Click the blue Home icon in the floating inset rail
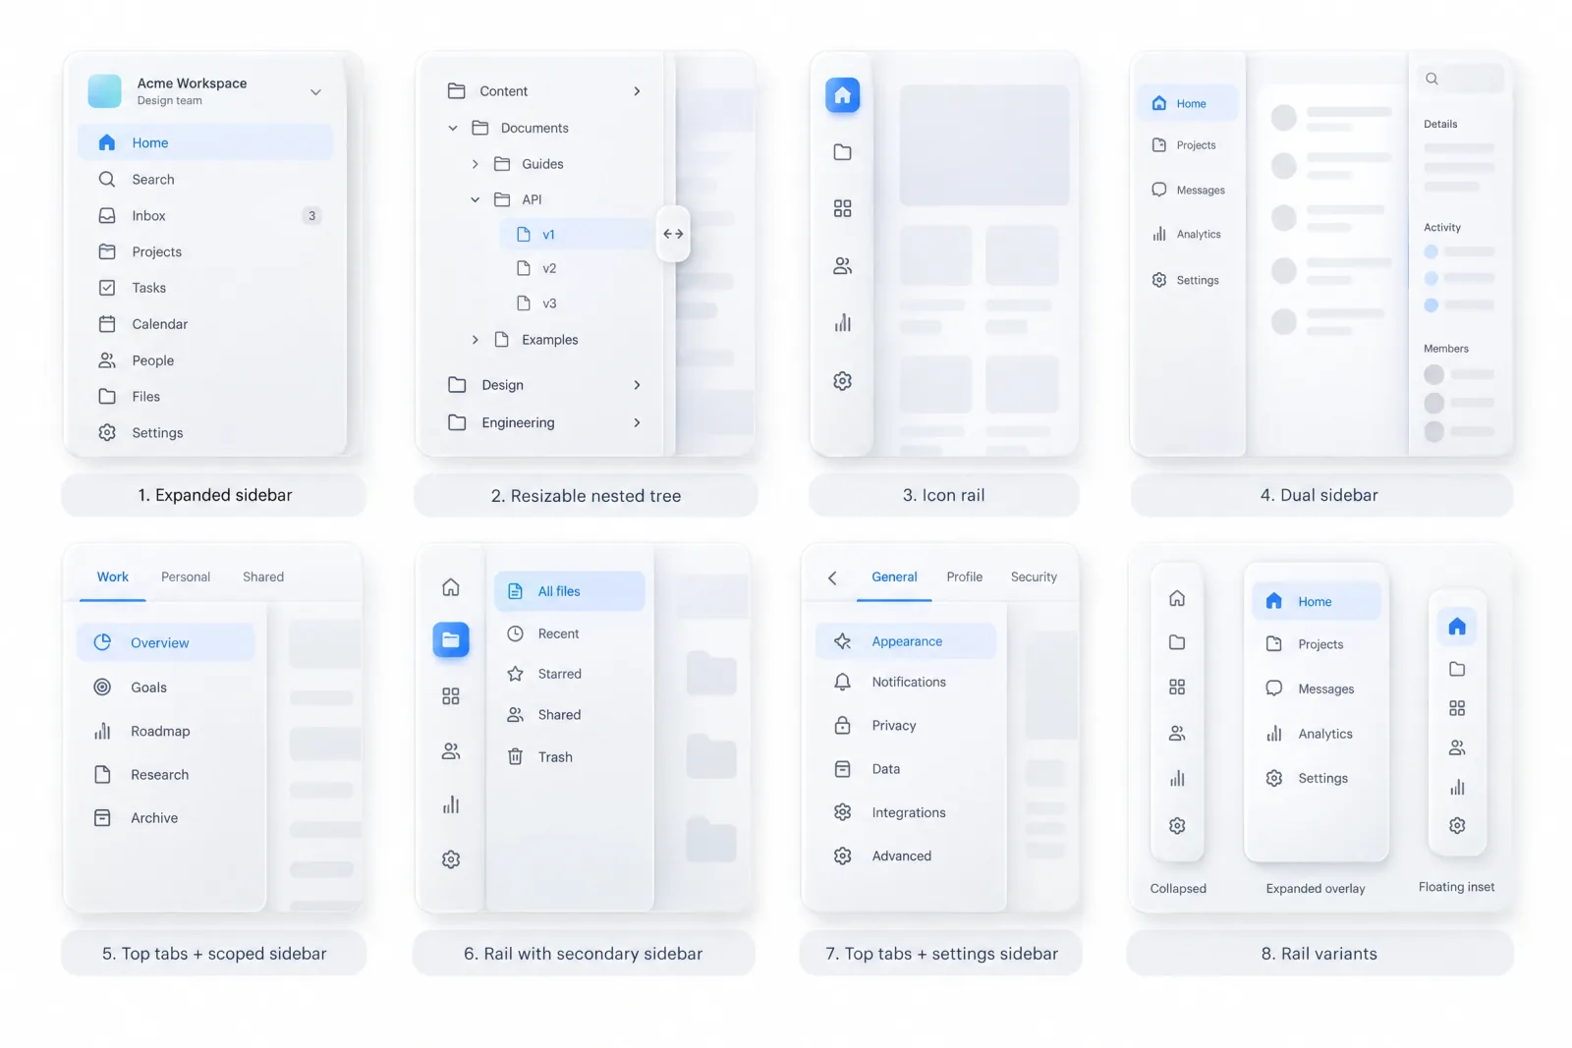The width and height of the screenshot is (1572, 1048). click(1457, 626)
